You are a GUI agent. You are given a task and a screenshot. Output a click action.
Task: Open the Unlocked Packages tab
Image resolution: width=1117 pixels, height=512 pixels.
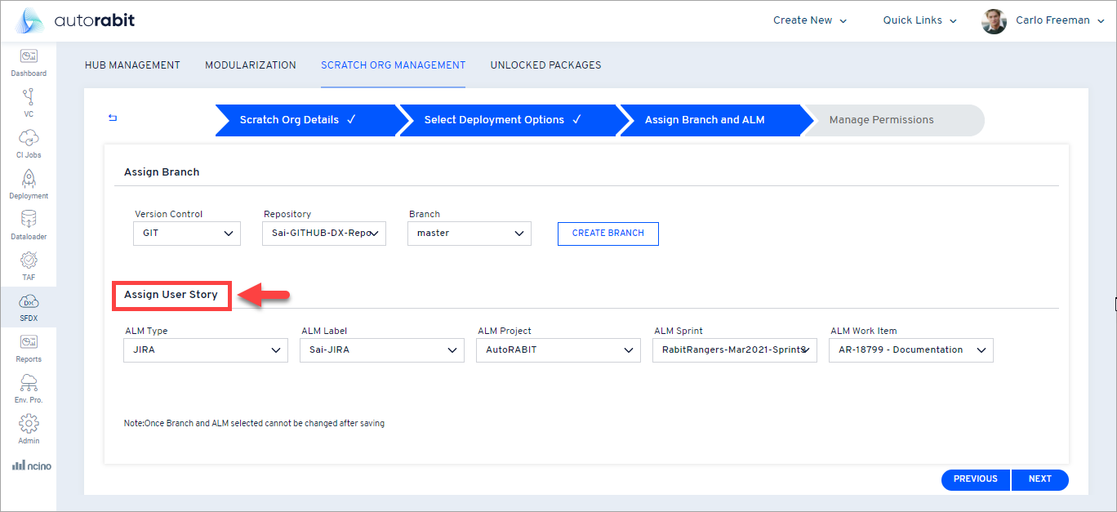pos(545,65)
